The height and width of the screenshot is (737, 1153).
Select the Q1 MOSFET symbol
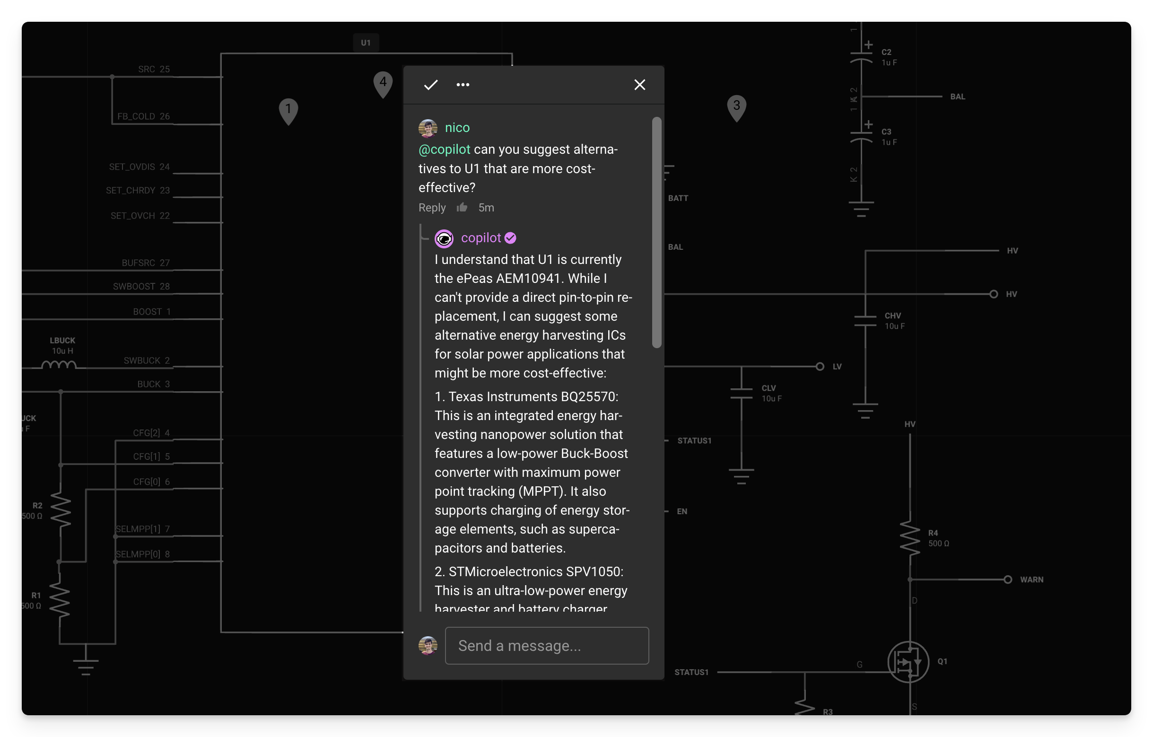coord(909,662)
